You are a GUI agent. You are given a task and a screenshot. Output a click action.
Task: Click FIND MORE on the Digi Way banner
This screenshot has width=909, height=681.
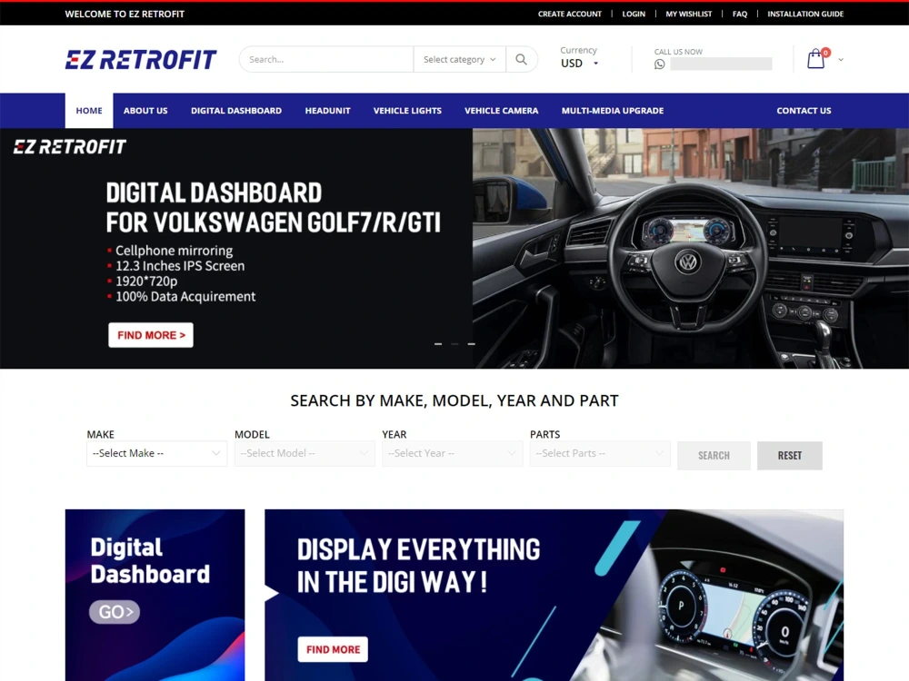click(333, 650)
